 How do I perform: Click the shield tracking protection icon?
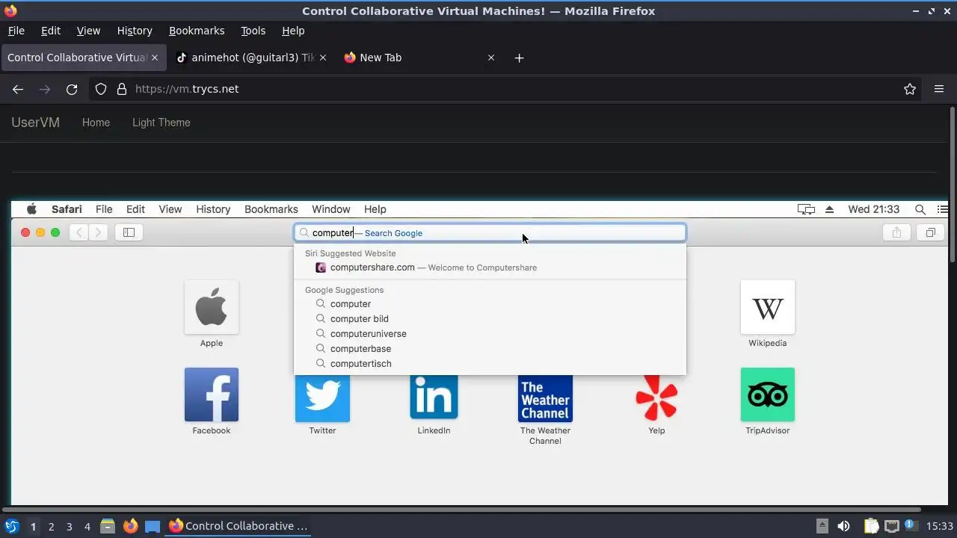(101, 89)
